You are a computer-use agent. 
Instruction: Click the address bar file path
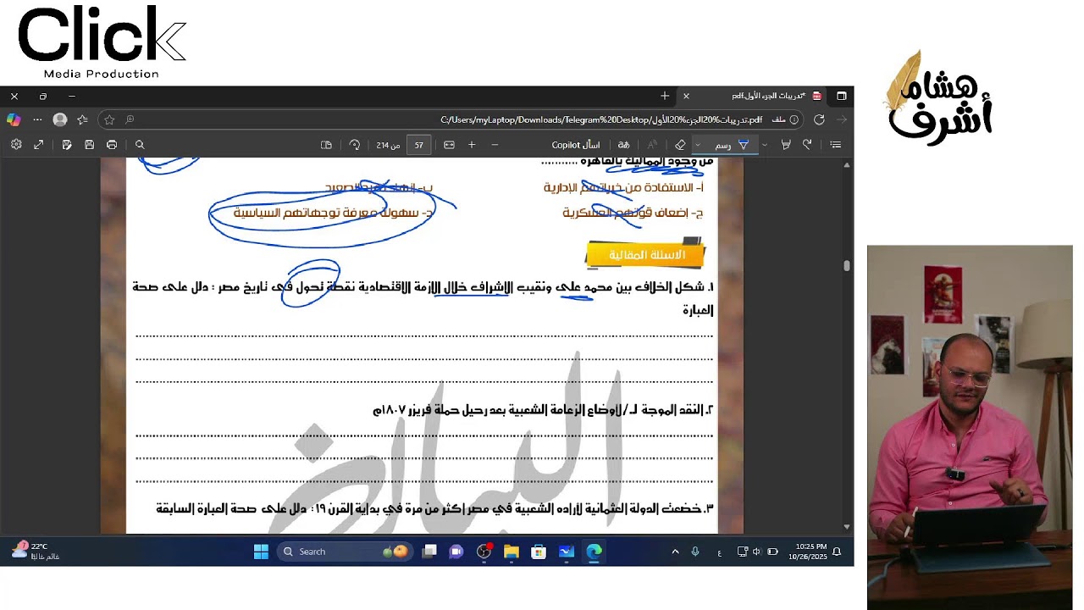(601, 119)
